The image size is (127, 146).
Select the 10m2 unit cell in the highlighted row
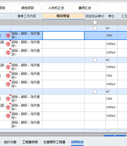pyautogui.click(x=111, y=36)
